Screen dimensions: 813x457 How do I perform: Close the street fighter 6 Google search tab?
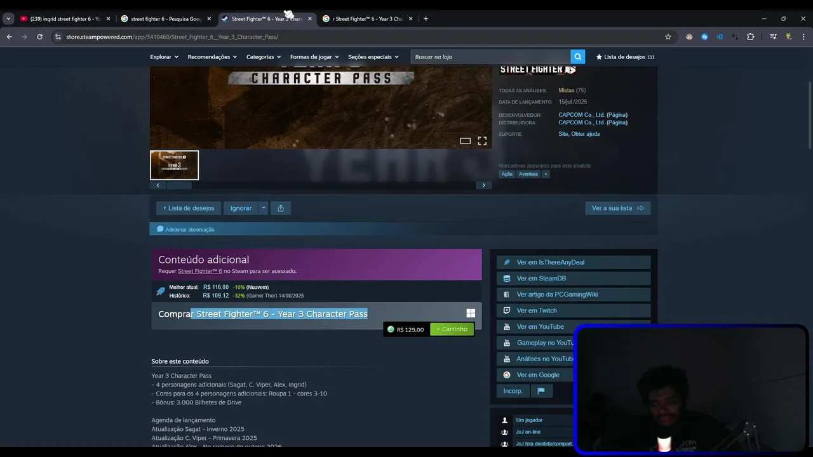tap(209, 18)
